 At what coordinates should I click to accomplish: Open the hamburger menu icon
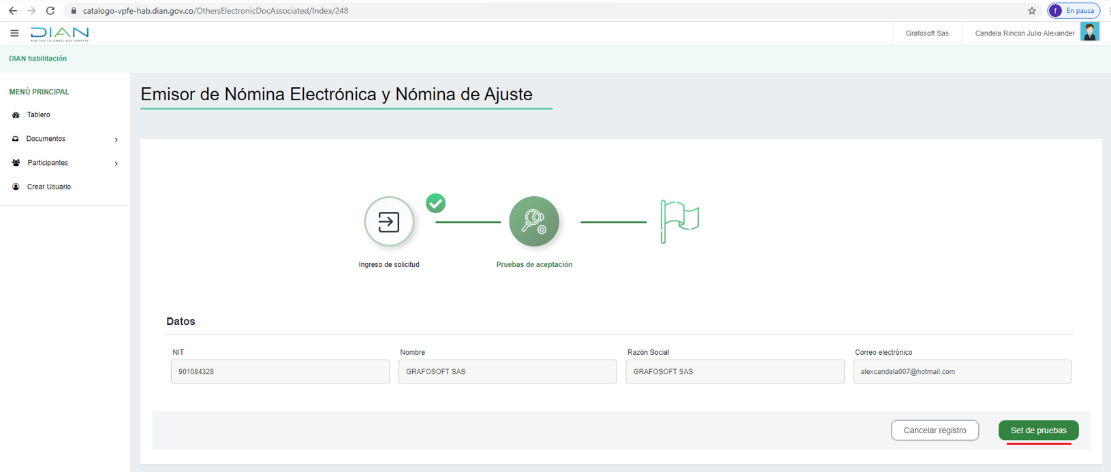(x=14, y=33)
